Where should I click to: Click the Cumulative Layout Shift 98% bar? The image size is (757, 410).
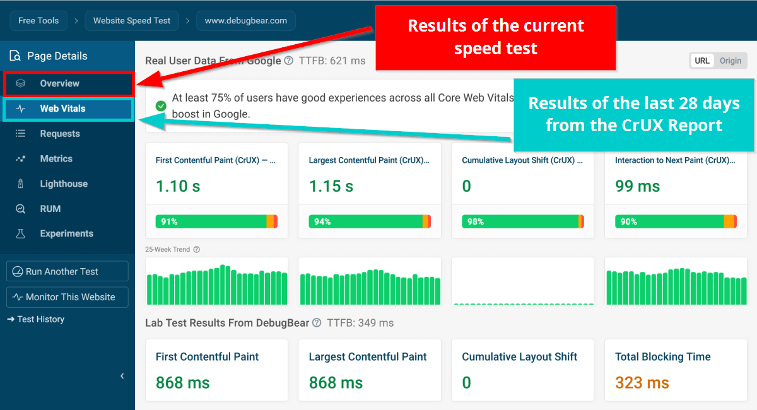(x=523, y=221)
